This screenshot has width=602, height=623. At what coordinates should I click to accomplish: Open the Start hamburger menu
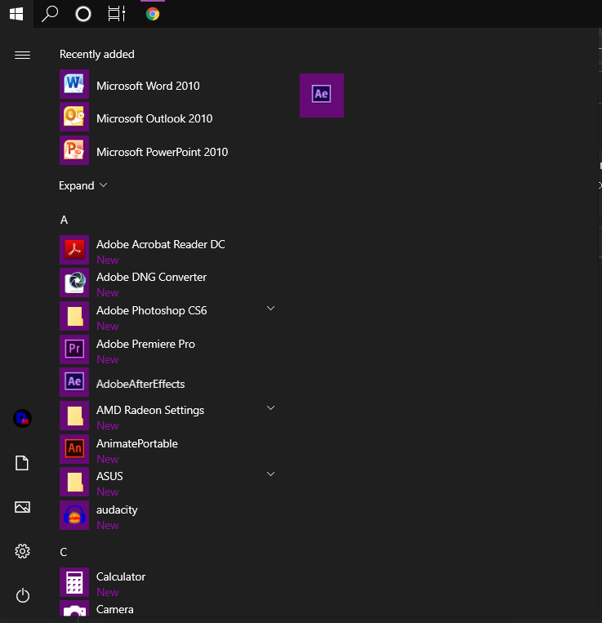pyautogui.click(x=22, y=55)
